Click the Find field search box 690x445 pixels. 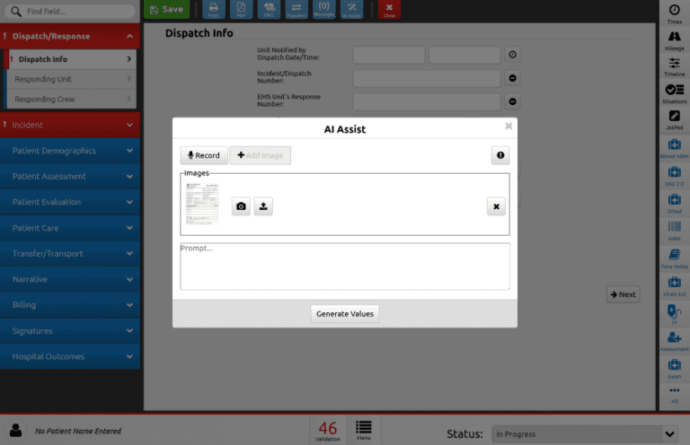[70, 11]
